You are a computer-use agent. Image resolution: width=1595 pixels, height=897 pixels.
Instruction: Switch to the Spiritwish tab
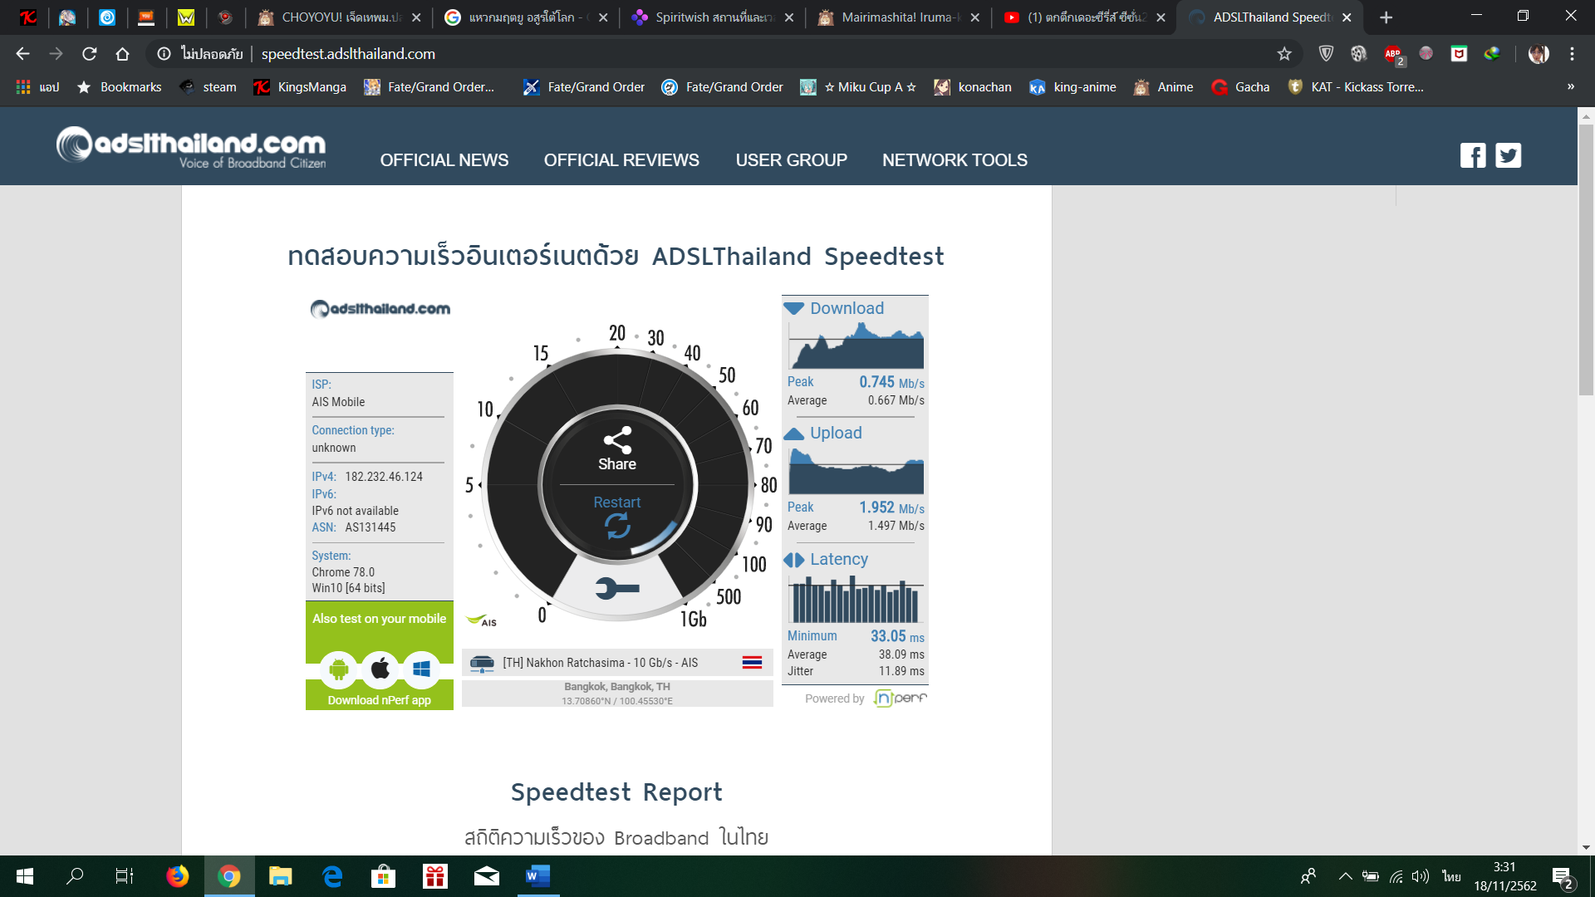coord(713,17)
